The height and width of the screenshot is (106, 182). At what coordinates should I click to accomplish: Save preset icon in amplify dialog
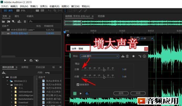(x=123, y=56)
